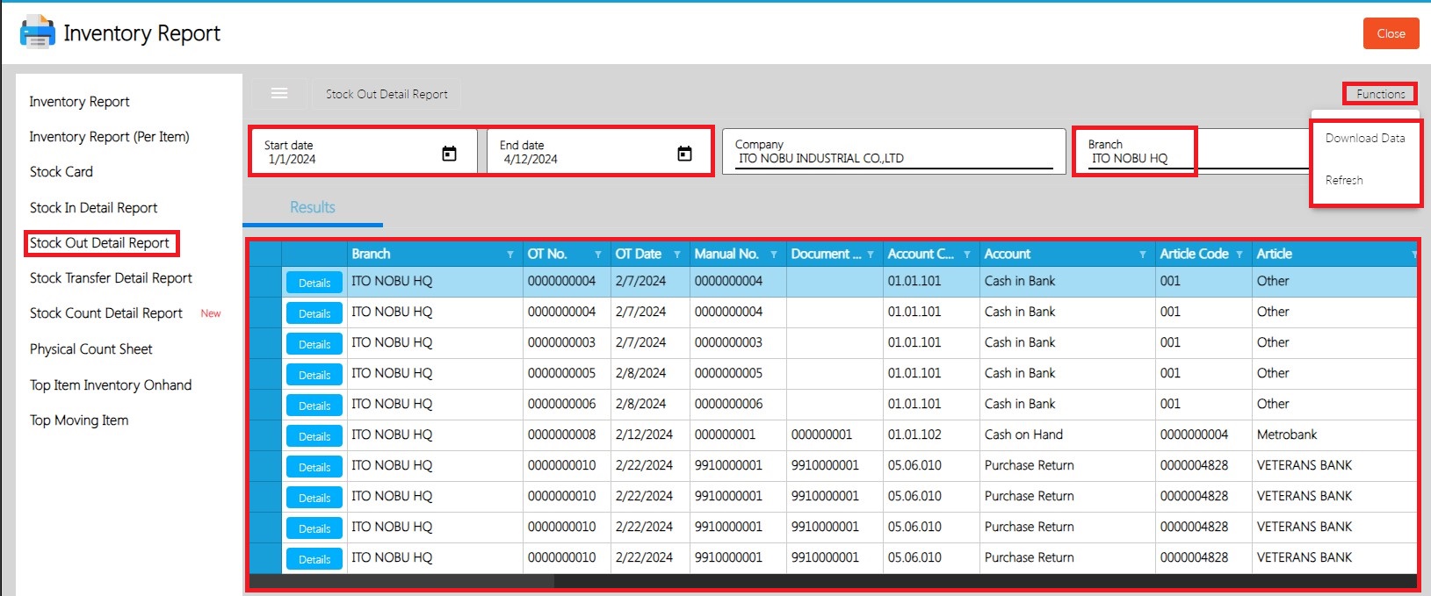Open the Branch column filter icon
Image resolution: width=1431 pixels, height=596 pixels.
click(x=510, y=255)
